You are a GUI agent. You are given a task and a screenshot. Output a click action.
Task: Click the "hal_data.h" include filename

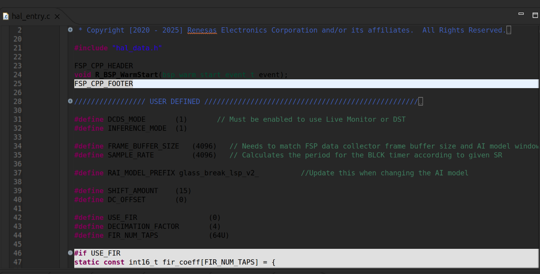(136, 48)
